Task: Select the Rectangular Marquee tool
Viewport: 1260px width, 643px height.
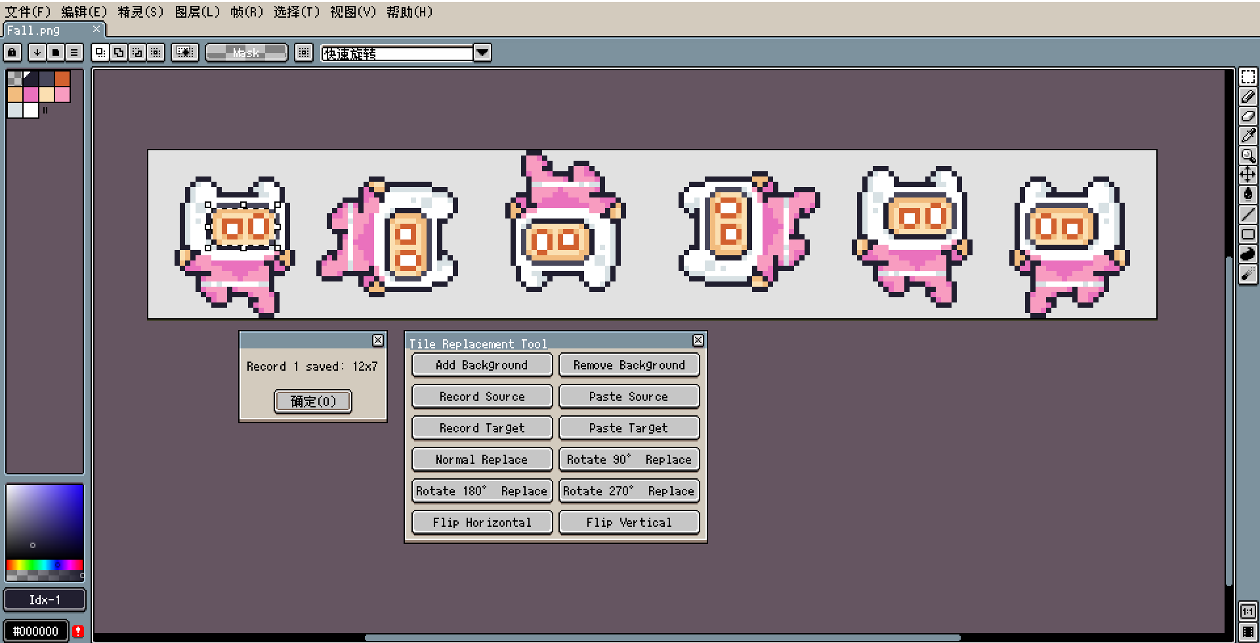Action: click(x=1248, y=77)
